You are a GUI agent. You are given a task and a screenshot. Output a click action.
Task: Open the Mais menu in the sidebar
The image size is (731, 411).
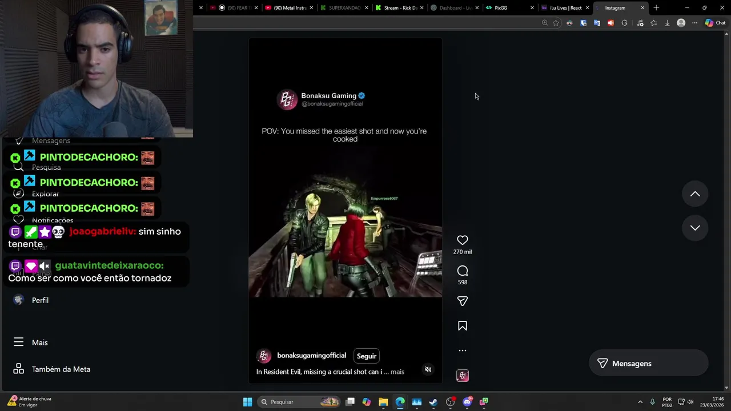(x=31, y=342)
